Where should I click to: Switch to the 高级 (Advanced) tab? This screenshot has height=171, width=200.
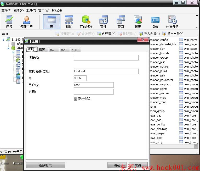tap(42, 49)
